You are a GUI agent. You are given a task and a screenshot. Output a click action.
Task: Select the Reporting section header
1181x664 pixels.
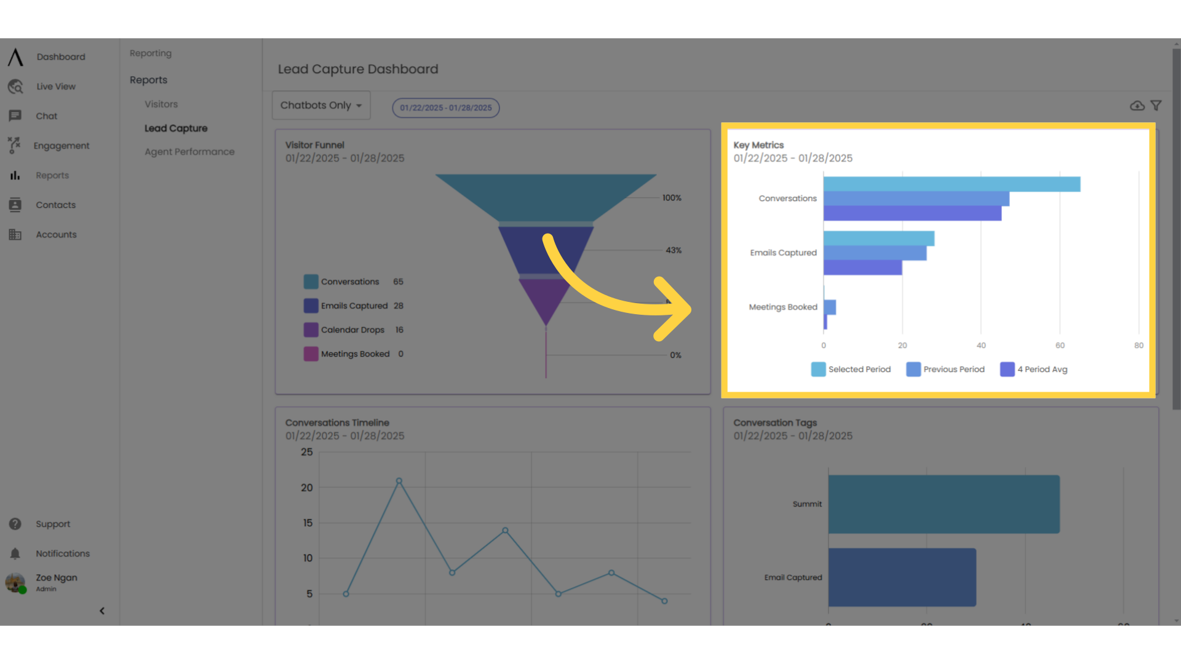click(151, 53)
